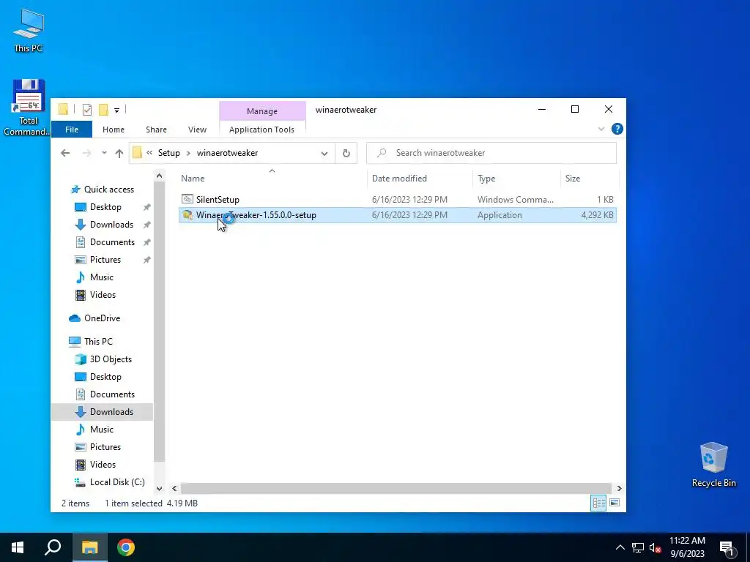The height and width of the screenshot is (562, 750).
Task: Launch Total Commander desktop shortcut
Action: click(x=28, y=108)
